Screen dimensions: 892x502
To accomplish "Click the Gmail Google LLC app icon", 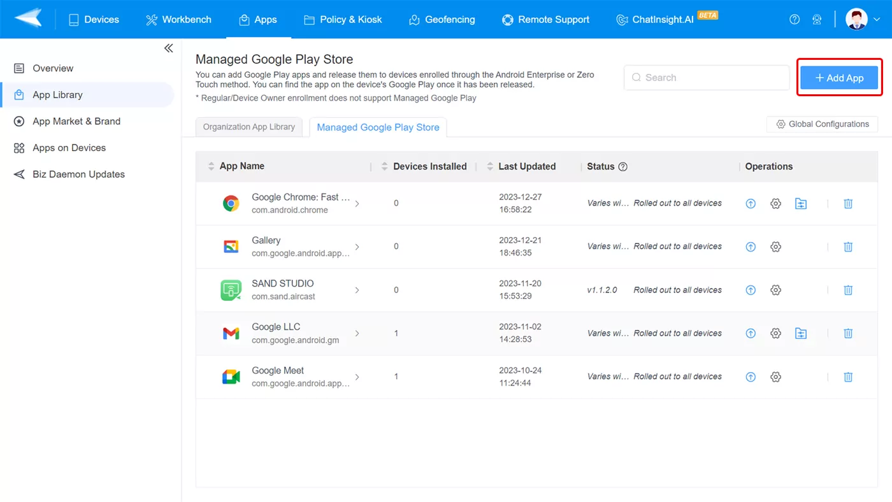I will click(231, 333).
